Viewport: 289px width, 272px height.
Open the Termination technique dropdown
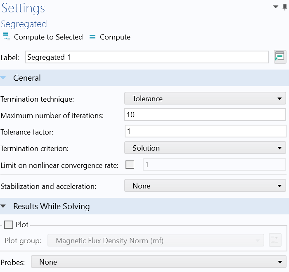click(x=205, y=99)
